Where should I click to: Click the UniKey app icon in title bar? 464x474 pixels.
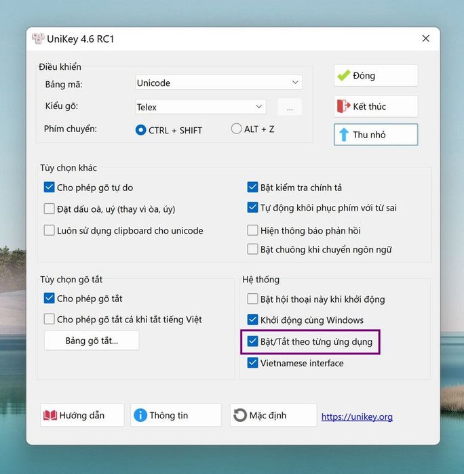tap(38, 39)
